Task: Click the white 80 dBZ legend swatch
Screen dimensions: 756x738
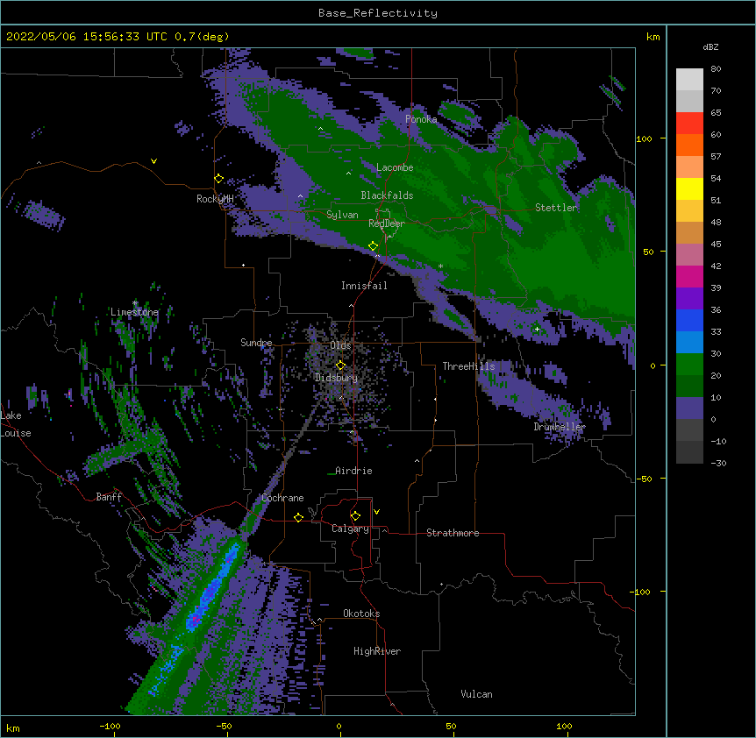Action: point(689,80)
